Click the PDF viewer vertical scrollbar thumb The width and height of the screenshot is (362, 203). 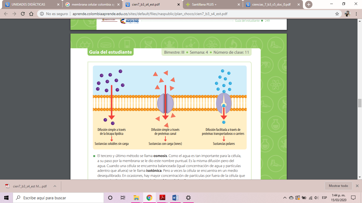coord(360,103)
